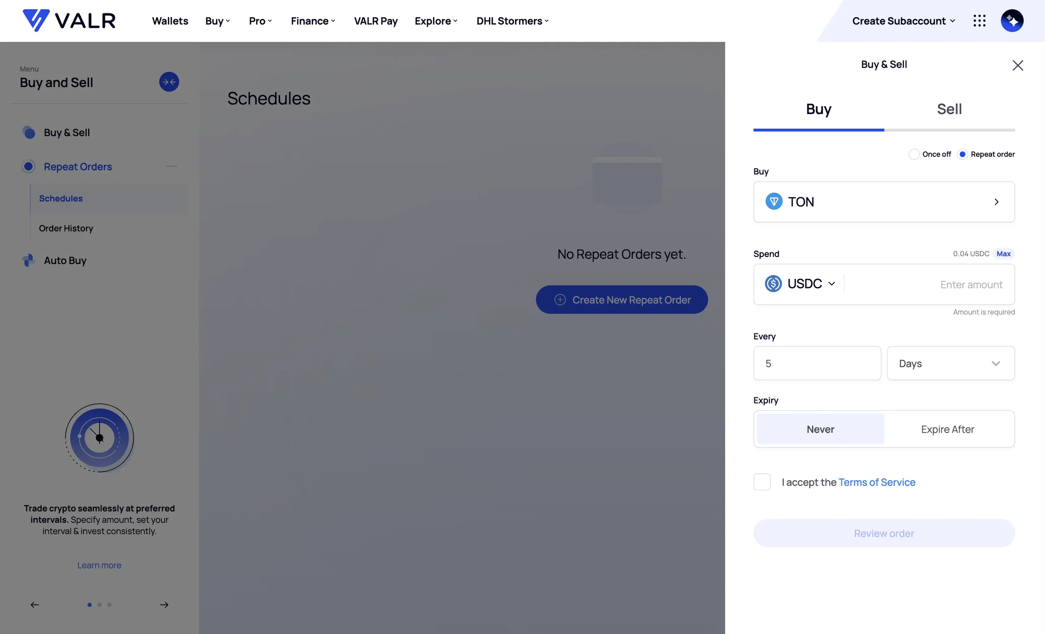
Task: Click Create New Repeat Order button
Action: click(x=621, y=299)
